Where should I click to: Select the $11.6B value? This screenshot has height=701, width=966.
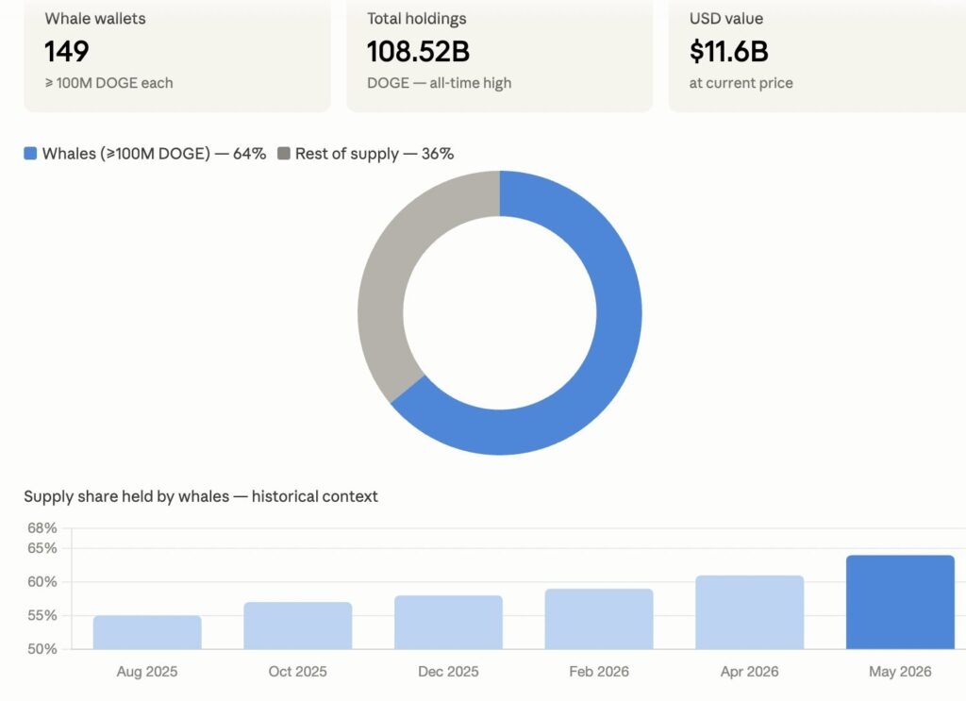[x=729, y=51]
